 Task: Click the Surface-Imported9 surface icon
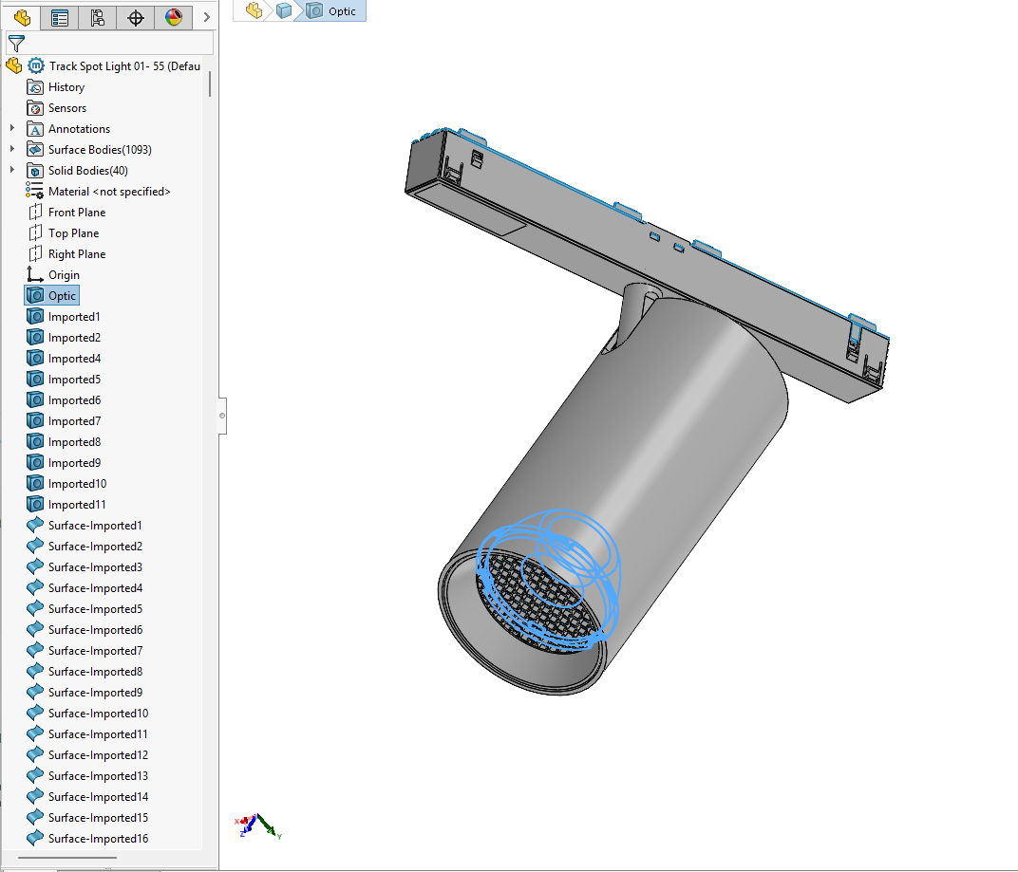coord(35,693)
